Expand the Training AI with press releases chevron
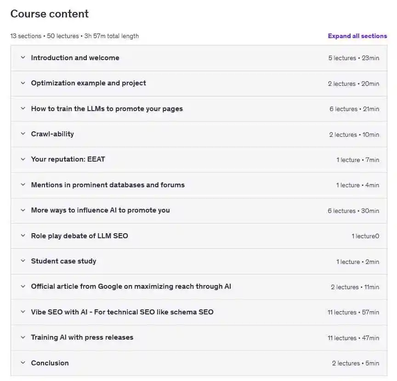The image size is (397, 381). tap(23, 337)
